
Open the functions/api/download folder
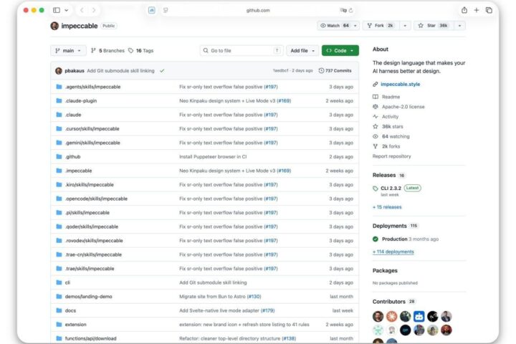tap(90, 338)
